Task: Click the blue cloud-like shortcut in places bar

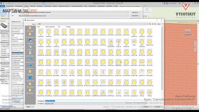Action: (x=30, y=41)
